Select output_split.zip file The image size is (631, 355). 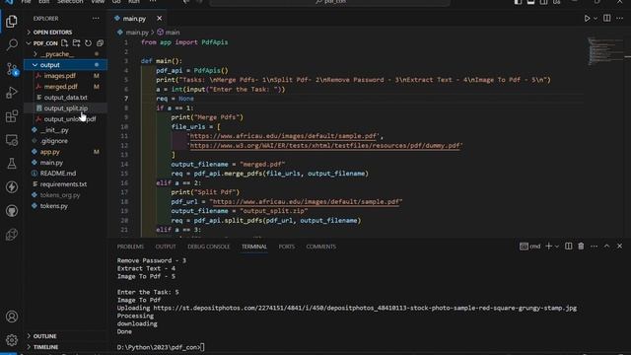pos(66,108)
